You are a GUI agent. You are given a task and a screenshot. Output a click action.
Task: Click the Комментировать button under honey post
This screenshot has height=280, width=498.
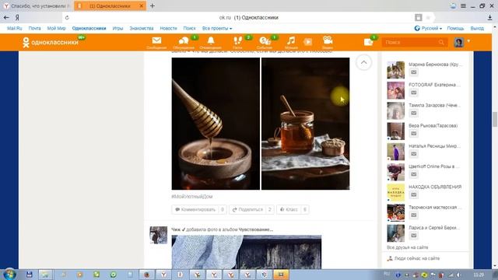pos(199,209)
